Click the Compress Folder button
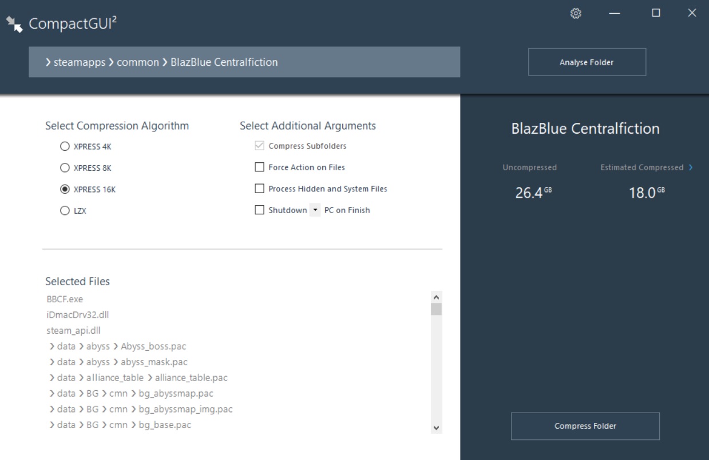Image resolution: width=709 pixels, height=460 pixels. pos(585,426)
